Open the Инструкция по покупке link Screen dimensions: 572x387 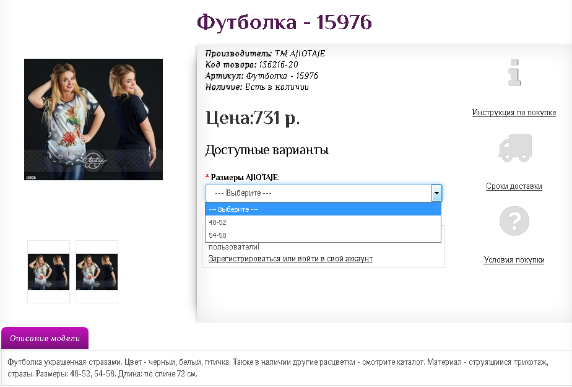pos(514,112)
